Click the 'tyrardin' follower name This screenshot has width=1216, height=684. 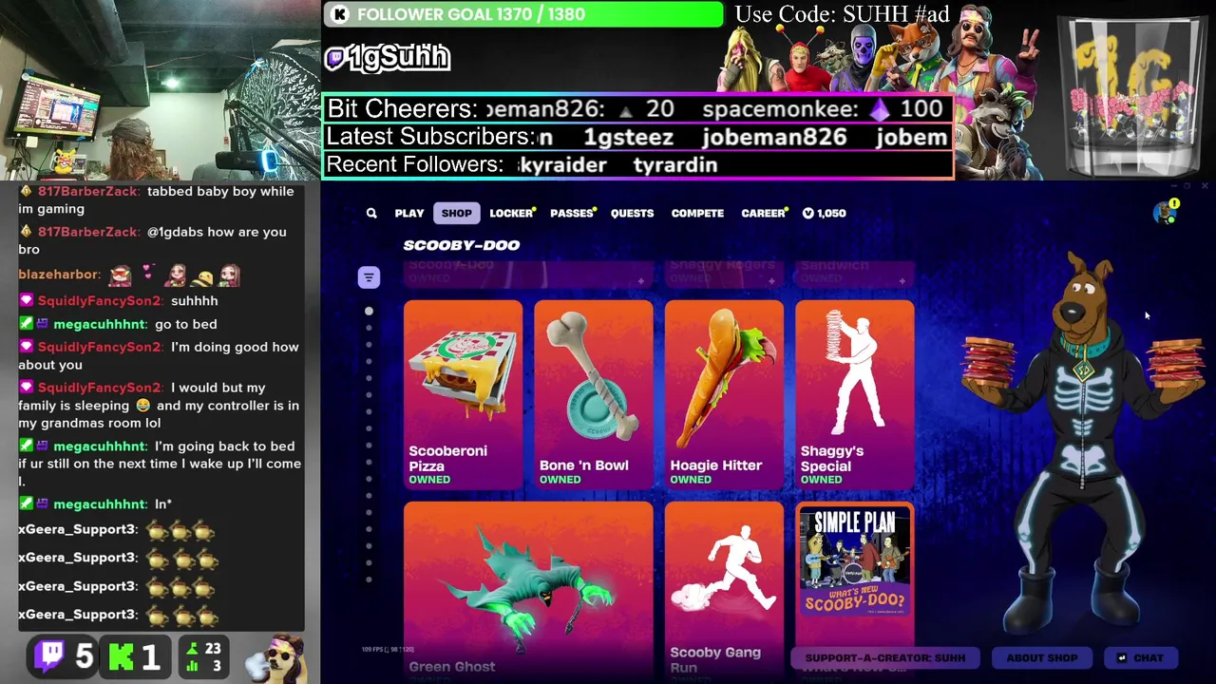675,165
